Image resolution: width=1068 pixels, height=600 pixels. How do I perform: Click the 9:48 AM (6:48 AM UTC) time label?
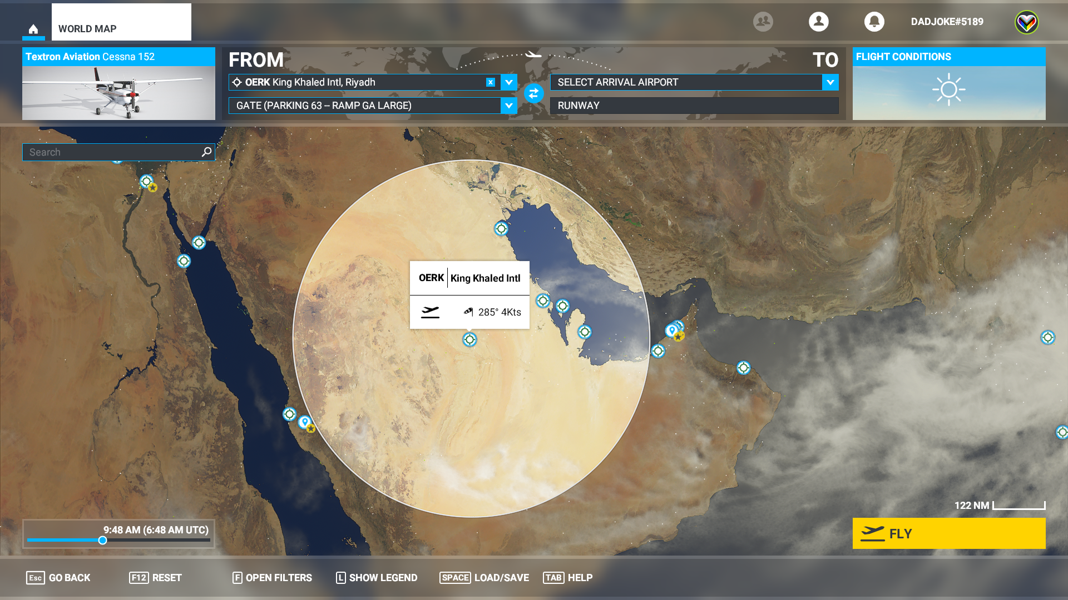pyautogui.click(x=156, y=530)
